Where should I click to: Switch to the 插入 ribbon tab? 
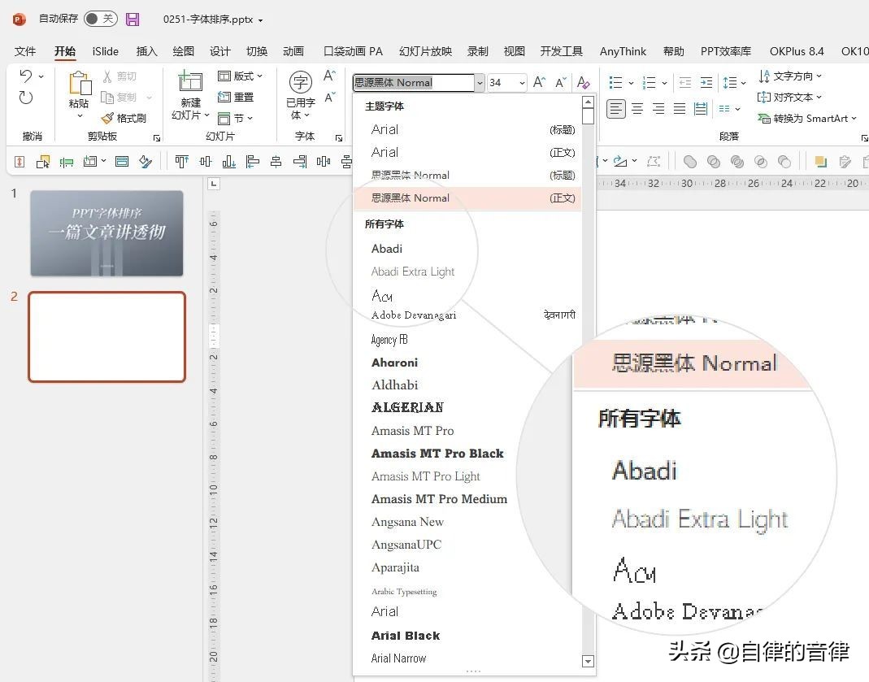tap(146, 50)
